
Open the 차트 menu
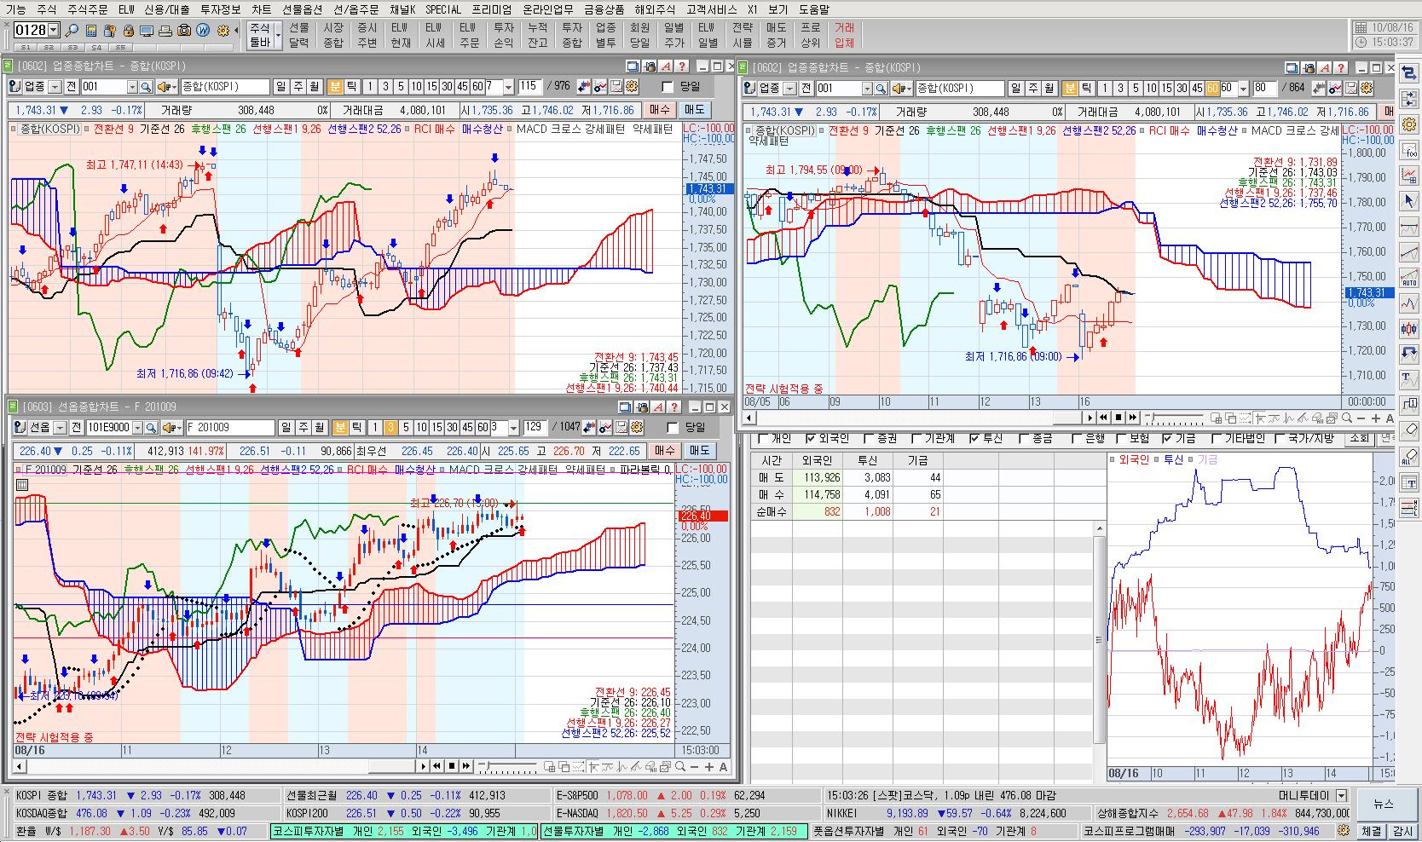261,9
